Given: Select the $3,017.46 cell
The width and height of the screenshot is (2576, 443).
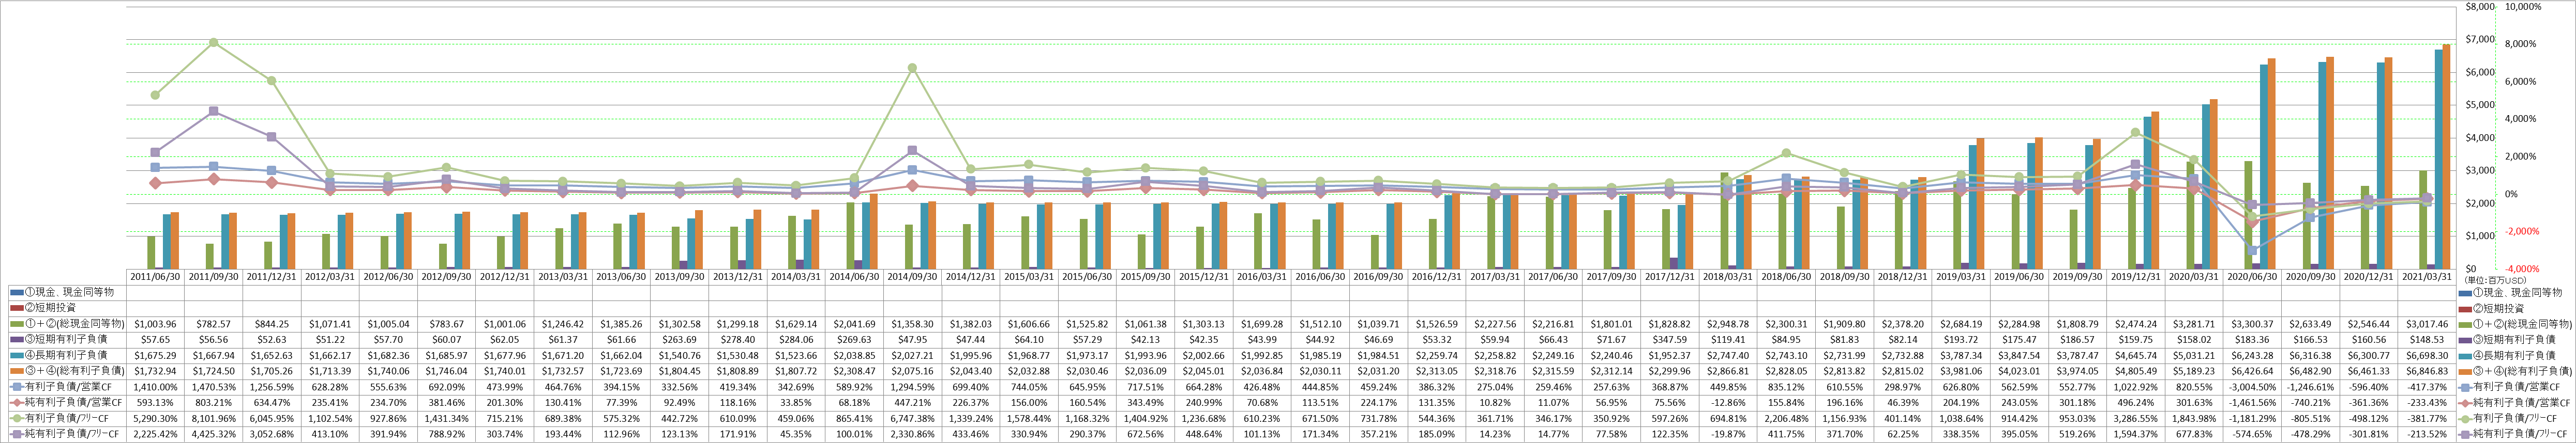Looking at the screenshot, I should tap(2427, 324).
